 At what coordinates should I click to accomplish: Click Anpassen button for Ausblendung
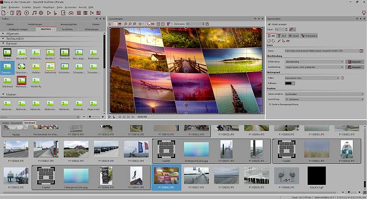[x=354, y=67]
